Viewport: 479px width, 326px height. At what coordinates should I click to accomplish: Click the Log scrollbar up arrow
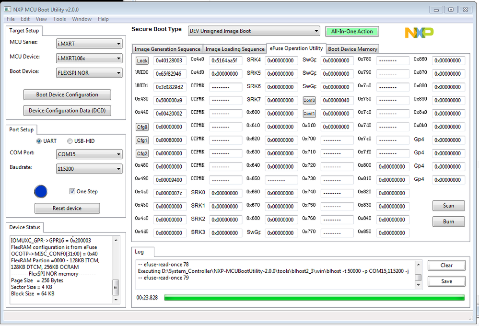pos(419,264)
